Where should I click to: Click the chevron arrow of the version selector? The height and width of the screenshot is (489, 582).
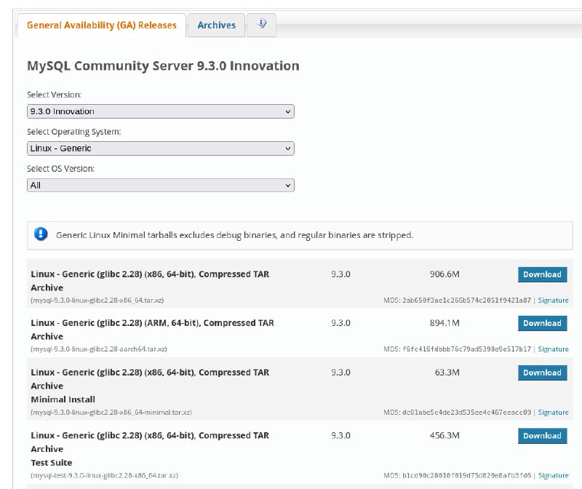coord(287,111)
